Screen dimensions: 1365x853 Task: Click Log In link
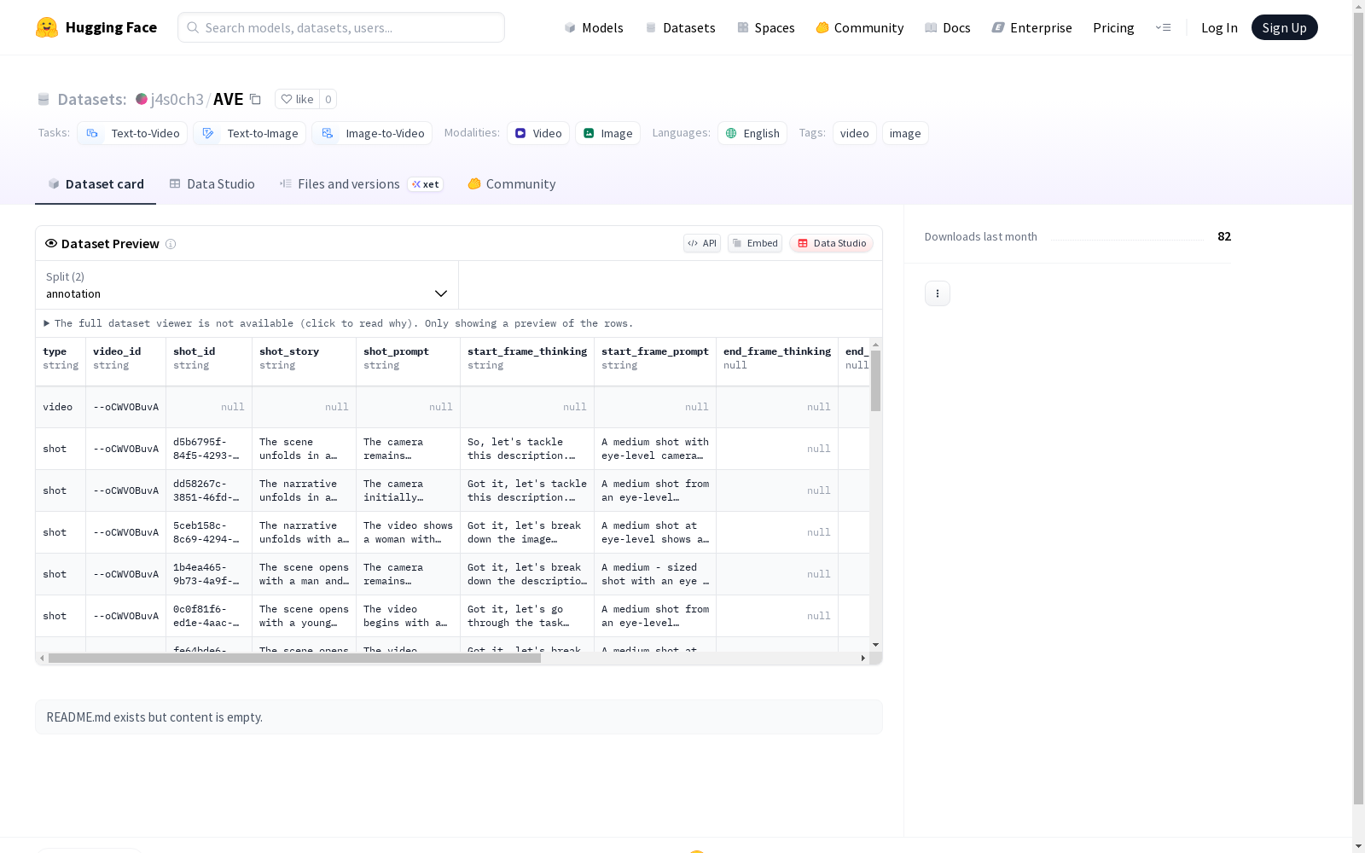1219,27
